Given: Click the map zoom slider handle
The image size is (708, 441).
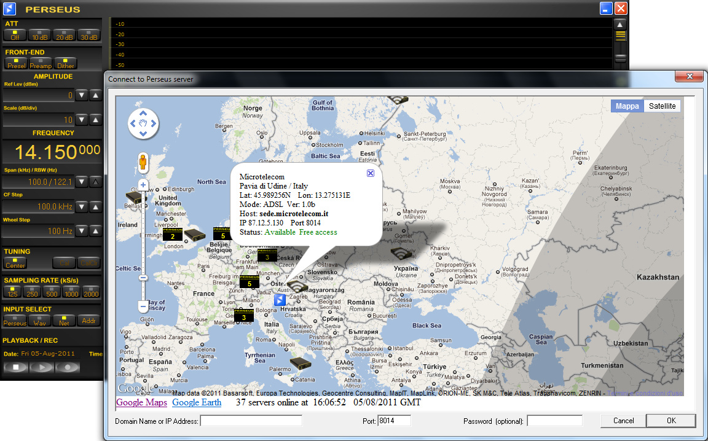Looking at the screenshot, I should [x=143, y=278].
